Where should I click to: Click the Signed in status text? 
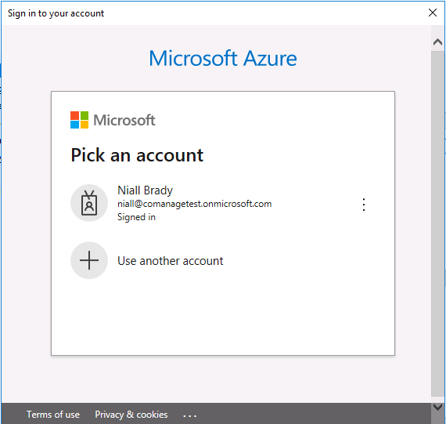coord(136,217)
